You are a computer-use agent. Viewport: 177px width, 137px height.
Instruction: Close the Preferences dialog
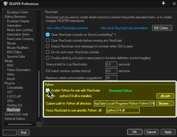[x=174, y=4]
